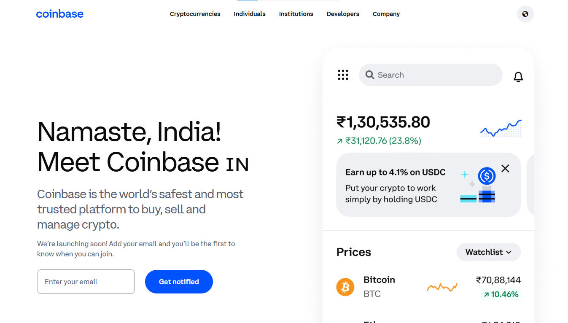Click the notification bell icon
The image size is (568, 323).
click(x=518, y=76)
